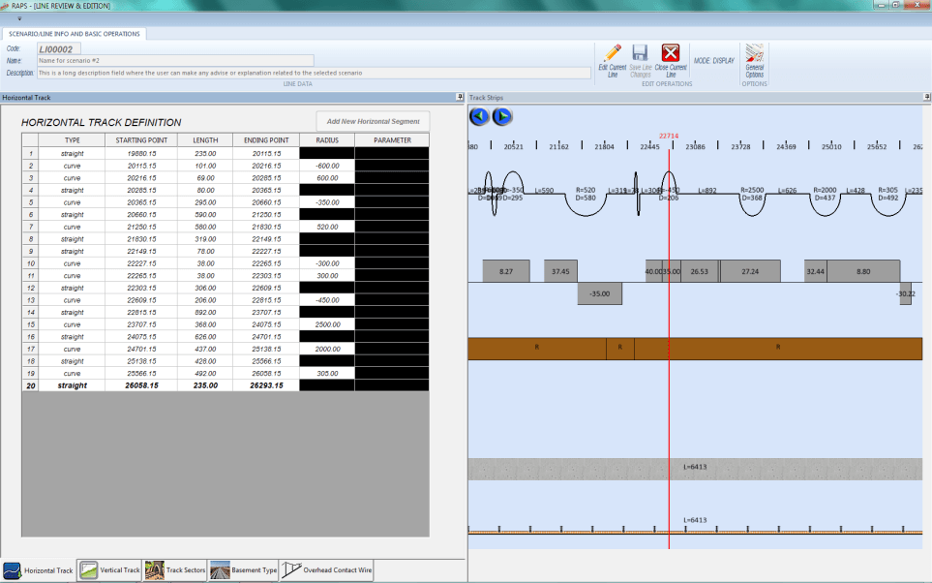The width and height of the screenshot is (932, 583).
Task: Click the Name field for scenario #2
Action: (174, 60)
